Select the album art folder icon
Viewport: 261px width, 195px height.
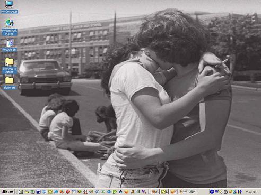(x=10, y=83)
